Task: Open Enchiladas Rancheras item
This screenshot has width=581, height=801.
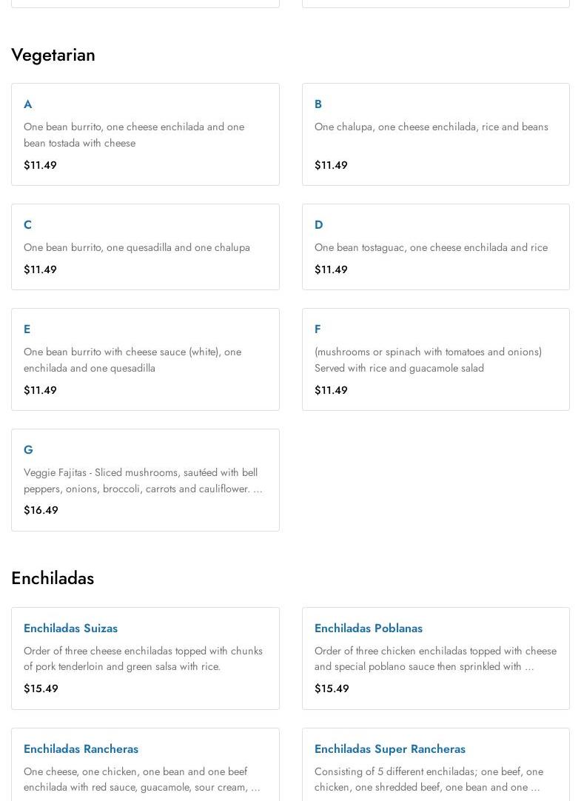Action: 81,749
